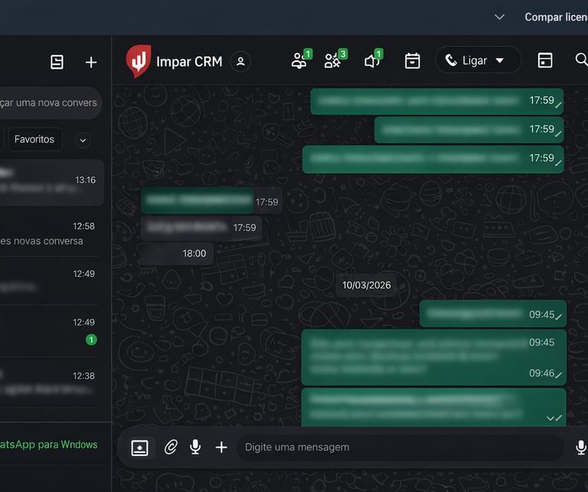Expand the Ligar call dropdown
Screen dimensions: 588x492
[x=499, y=60]
